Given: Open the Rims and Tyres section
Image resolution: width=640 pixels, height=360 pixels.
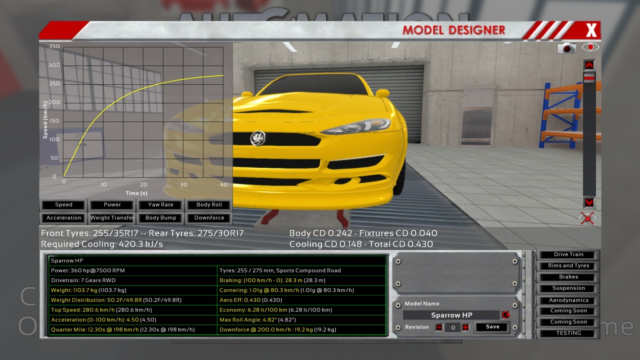Looking at the screenshot, I should (568, 266).
